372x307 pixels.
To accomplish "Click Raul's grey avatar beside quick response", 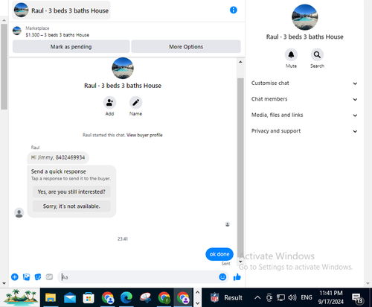I will pyautogui.click(x=19, y=213).
